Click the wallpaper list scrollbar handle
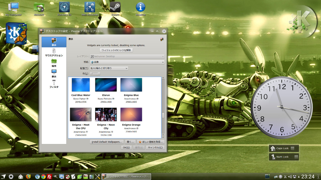 click(x=163, y=115)
